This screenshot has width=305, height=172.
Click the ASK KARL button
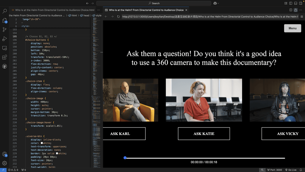coord(124,133)
